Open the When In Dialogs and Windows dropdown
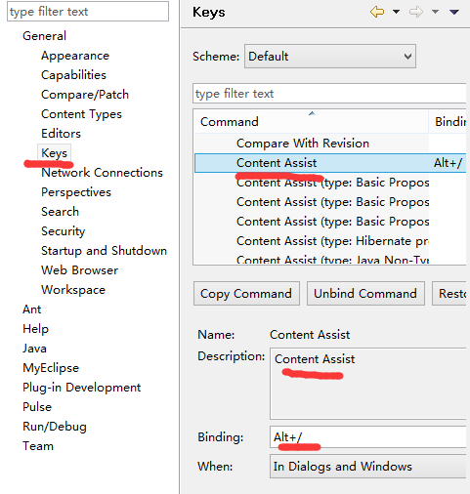The width and height of the screenshot is (470, 494). (369, 467)
